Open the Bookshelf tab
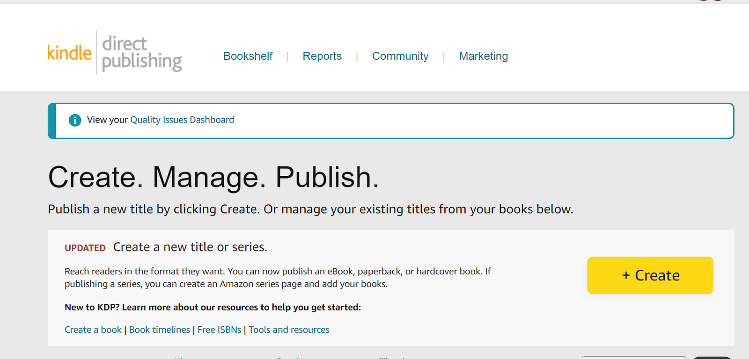 click(248, 56)
